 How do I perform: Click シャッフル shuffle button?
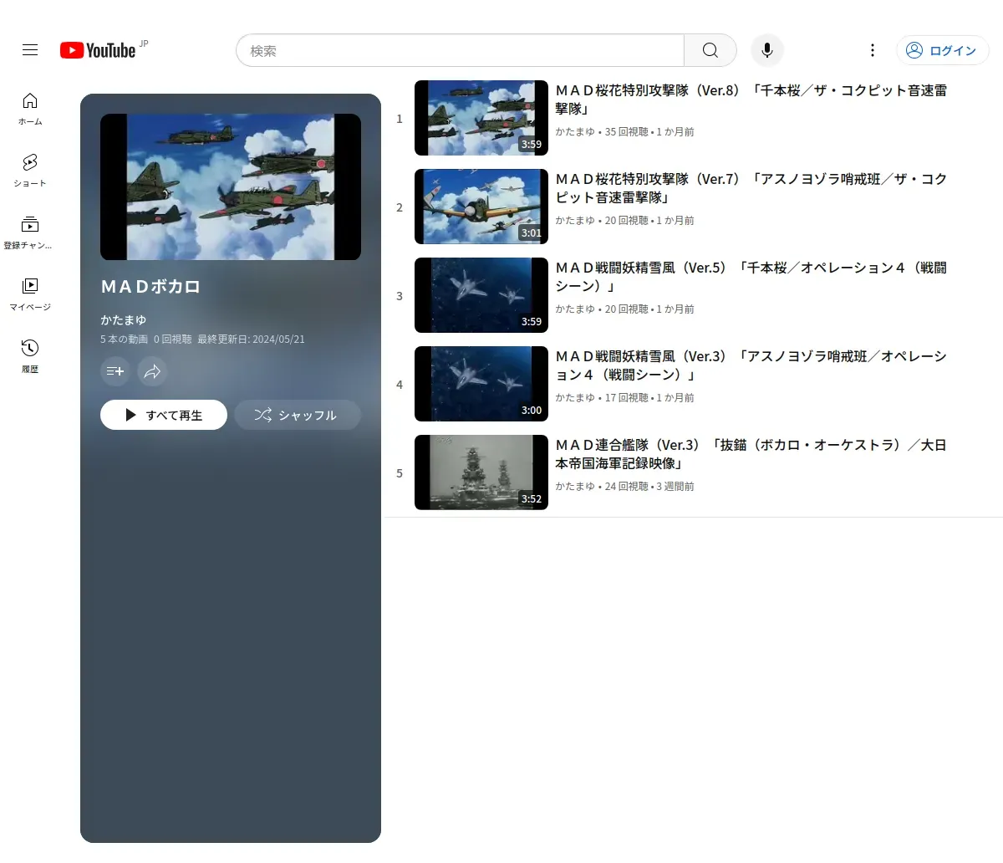(298, 415)
